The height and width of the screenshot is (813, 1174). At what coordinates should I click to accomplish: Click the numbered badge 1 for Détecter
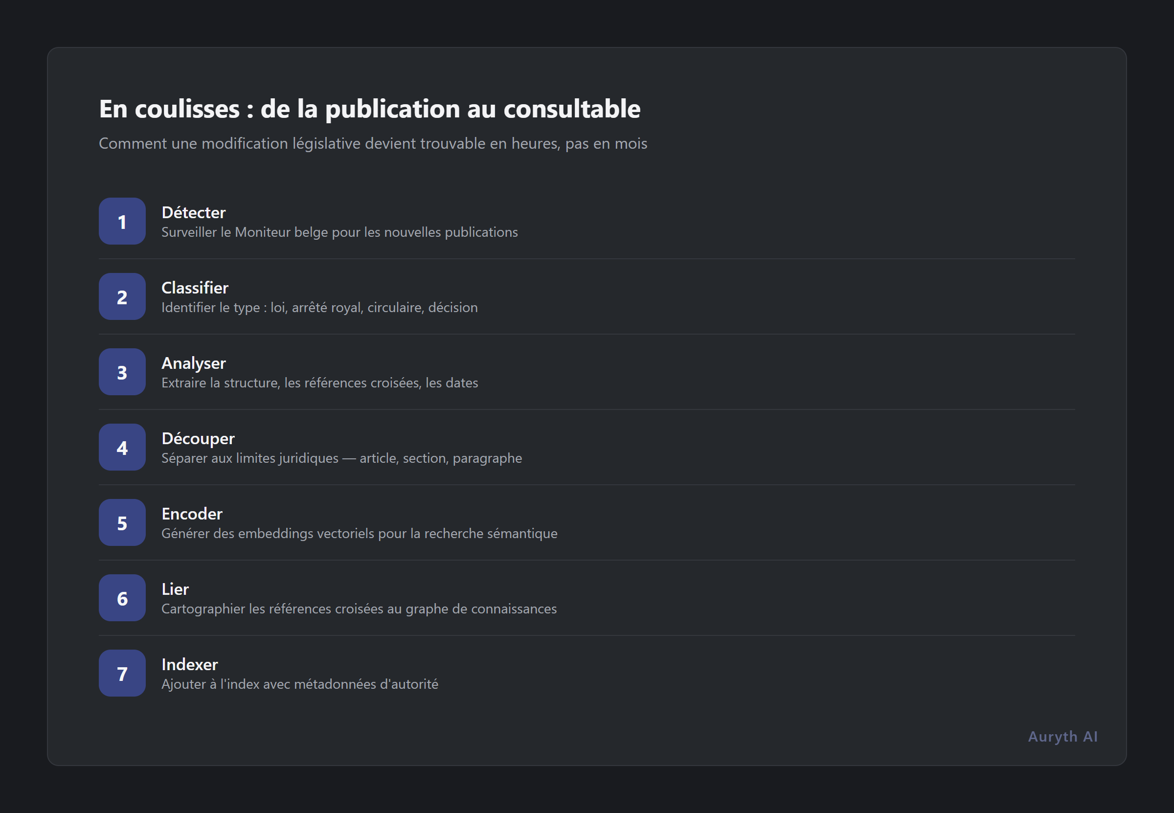point(122,221)
